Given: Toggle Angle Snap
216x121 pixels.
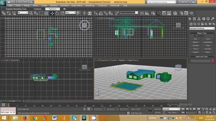Looking at the screenshot, I should coord(101,13).
